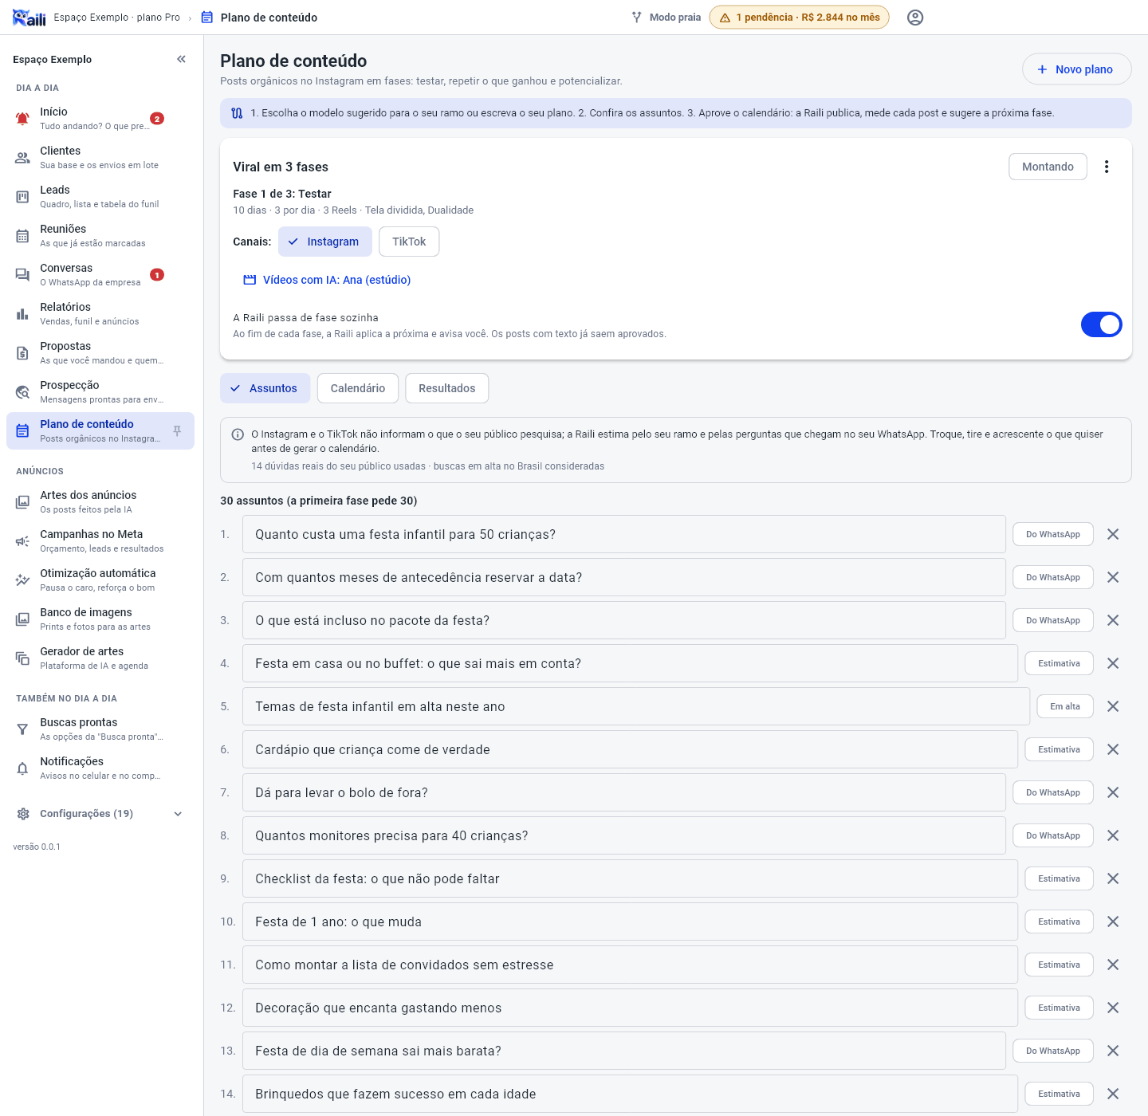
Task: Open Prospecção page
Action: (x=100, y=392)
